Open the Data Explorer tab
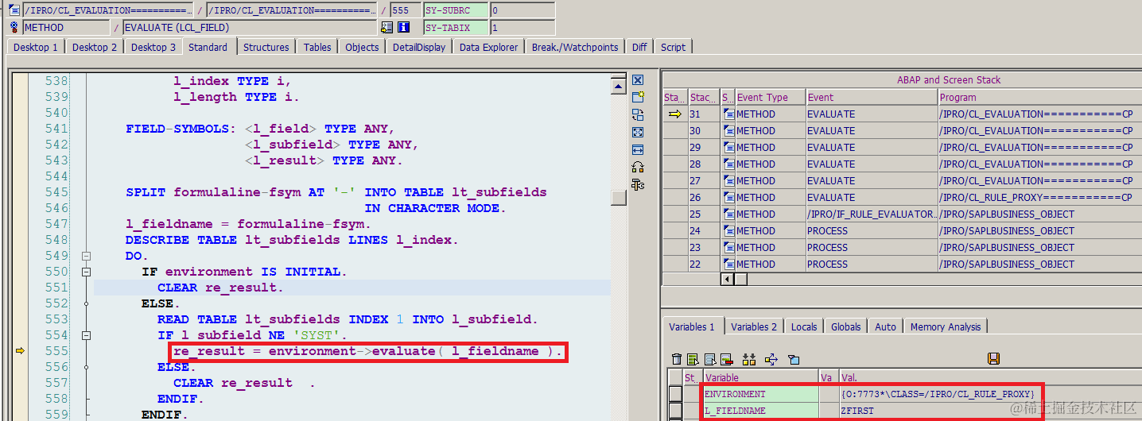The width and height of the screenshot is (1142, 421). coord(489,48)
